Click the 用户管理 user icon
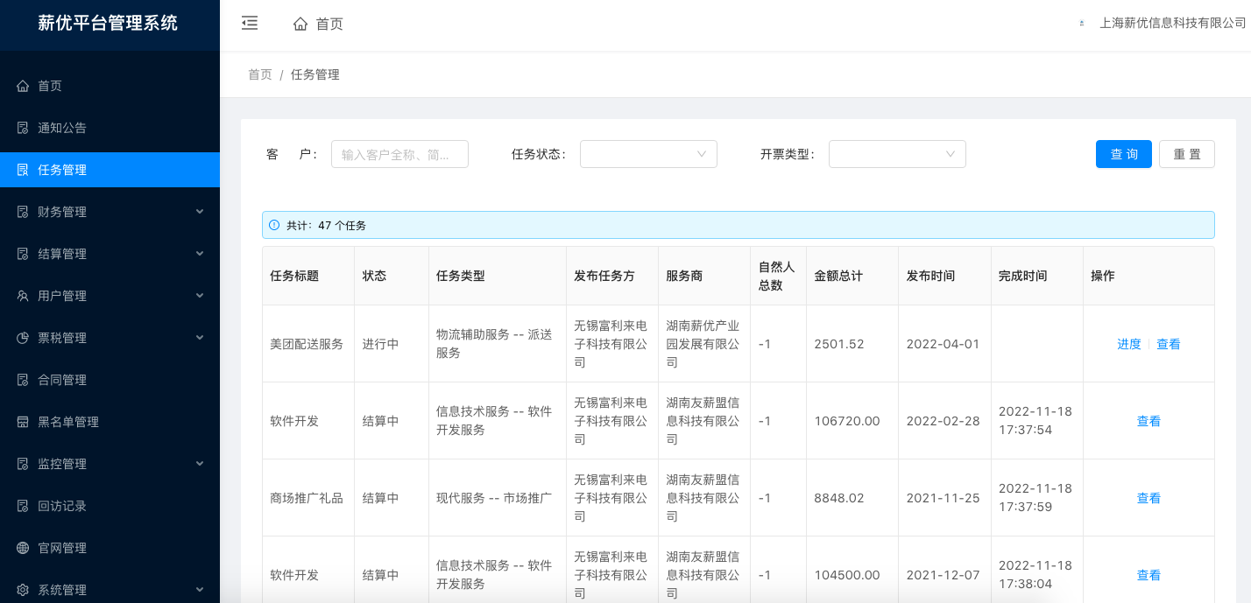The image size is (1251, 603). [x=23, y=296]
